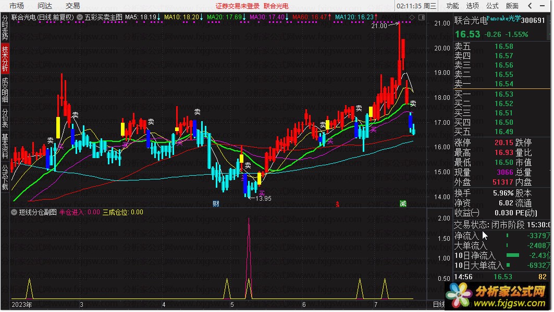Click the 13.95 low price label

click(263, 199)
